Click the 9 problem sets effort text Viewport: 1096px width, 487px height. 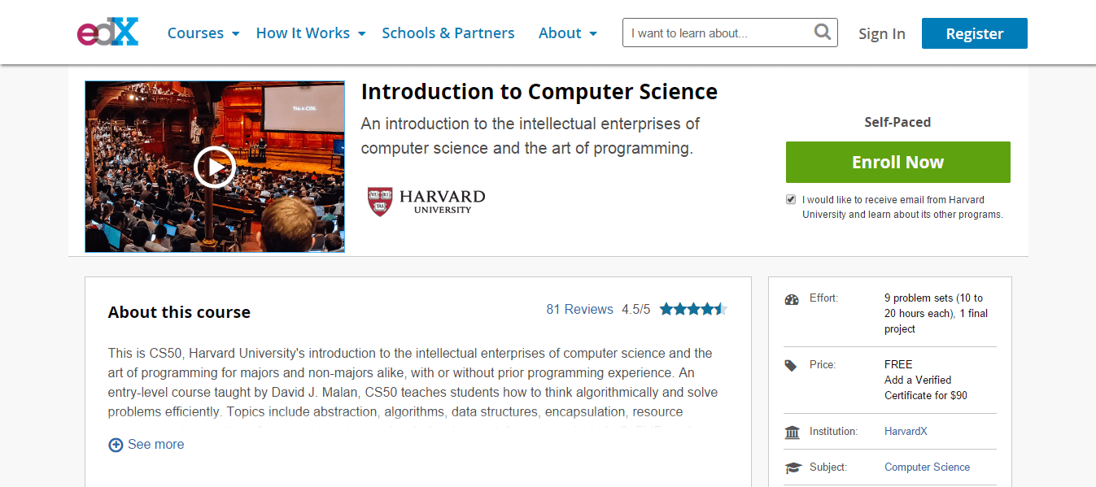tap(936, 314)
